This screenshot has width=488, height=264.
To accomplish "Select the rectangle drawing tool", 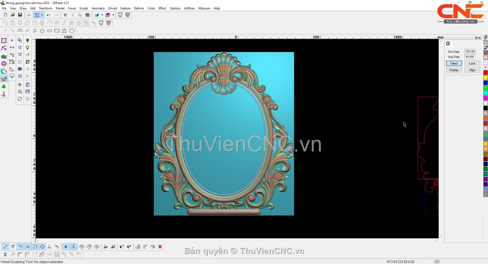I will pos(57,31).
